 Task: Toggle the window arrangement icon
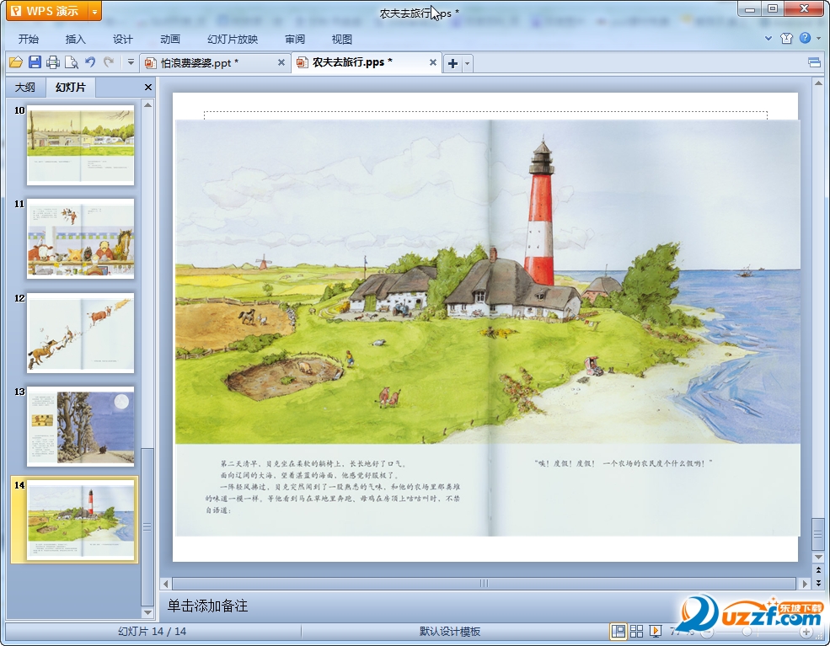coord(814,63)
